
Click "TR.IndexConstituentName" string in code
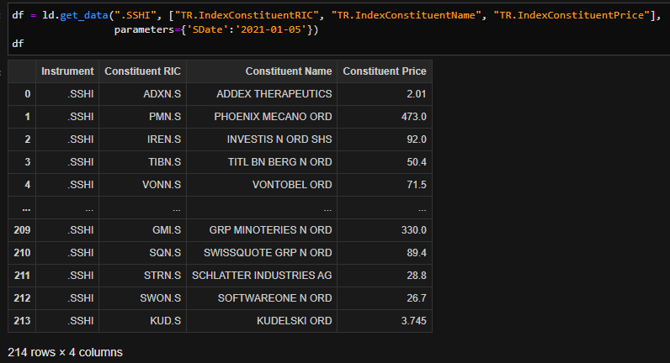point(406,15)
